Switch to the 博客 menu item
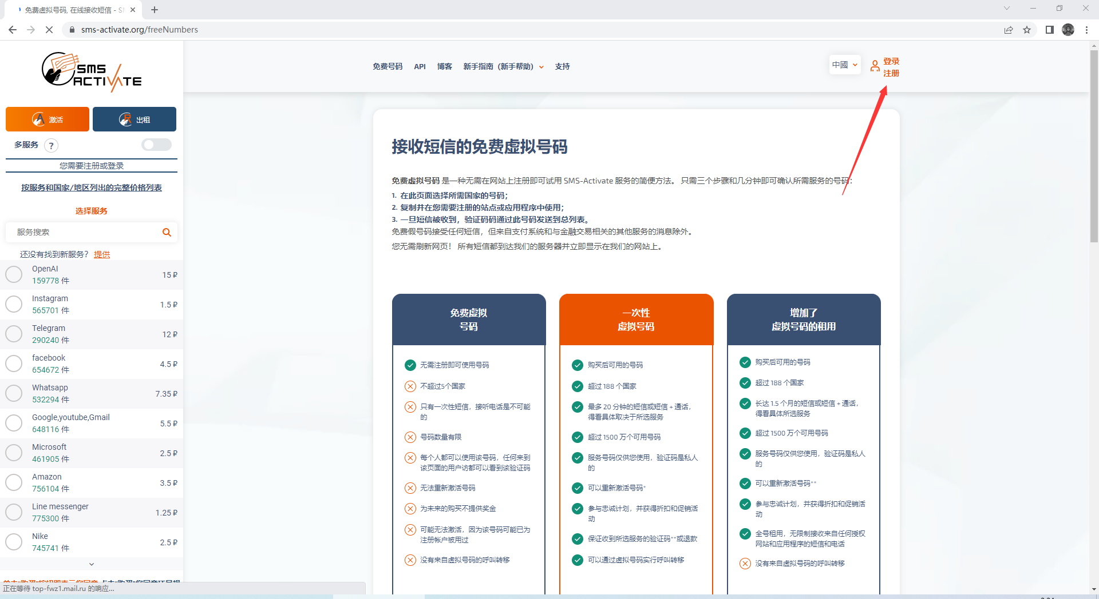The image size is (1099, 599). (445, 66)
